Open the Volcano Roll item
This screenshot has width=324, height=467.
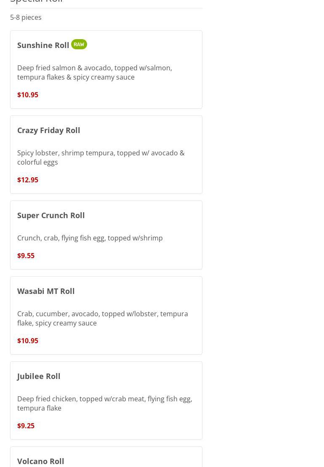click(106, 457)
